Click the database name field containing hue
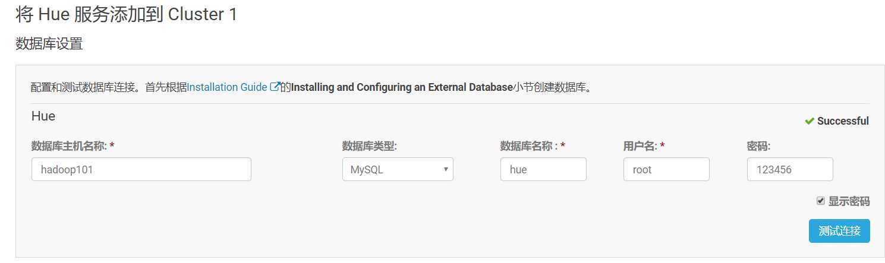Image resolution: width=885 pixels, height=263 pixels. 543,169
